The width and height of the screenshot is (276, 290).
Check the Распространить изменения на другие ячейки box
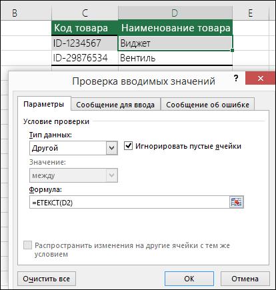pos(28,245)
